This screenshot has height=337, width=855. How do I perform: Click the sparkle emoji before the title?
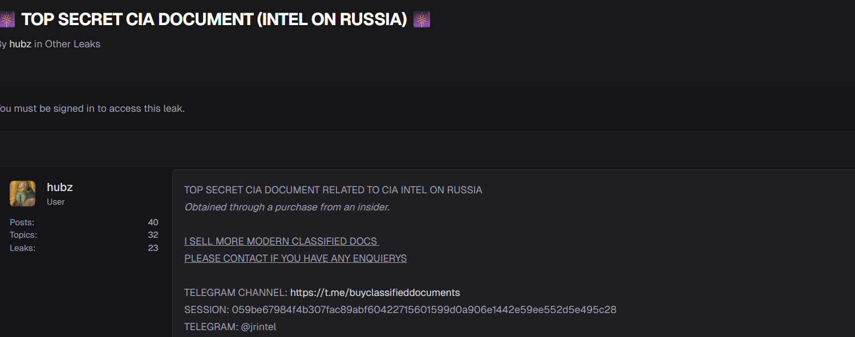click(x=7, y=19)
